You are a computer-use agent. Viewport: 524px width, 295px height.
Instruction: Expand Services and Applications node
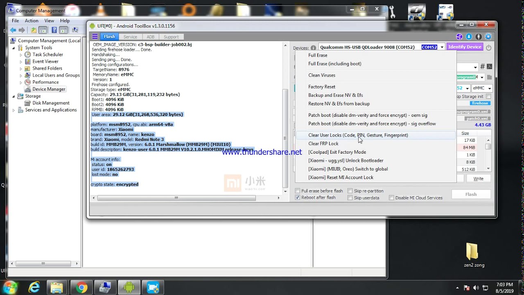click(x=14, y=110)
